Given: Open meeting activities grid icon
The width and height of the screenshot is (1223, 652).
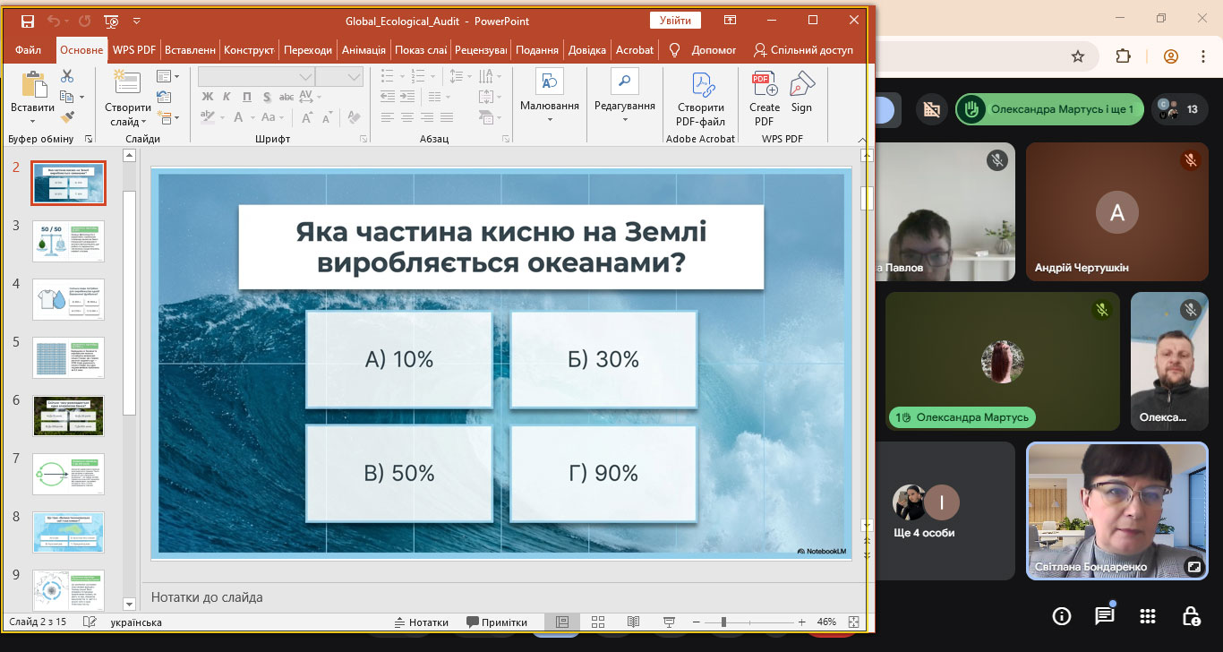Looking at the screenshot, I should [x=1148, y=615].
